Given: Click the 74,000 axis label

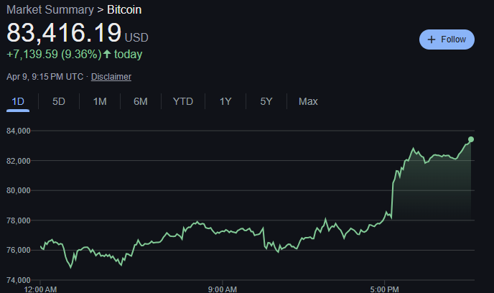Looking at the screenshot, I should pos(19,280).
